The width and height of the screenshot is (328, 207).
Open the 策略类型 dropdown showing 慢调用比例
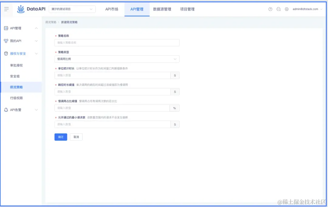(117, 59)
